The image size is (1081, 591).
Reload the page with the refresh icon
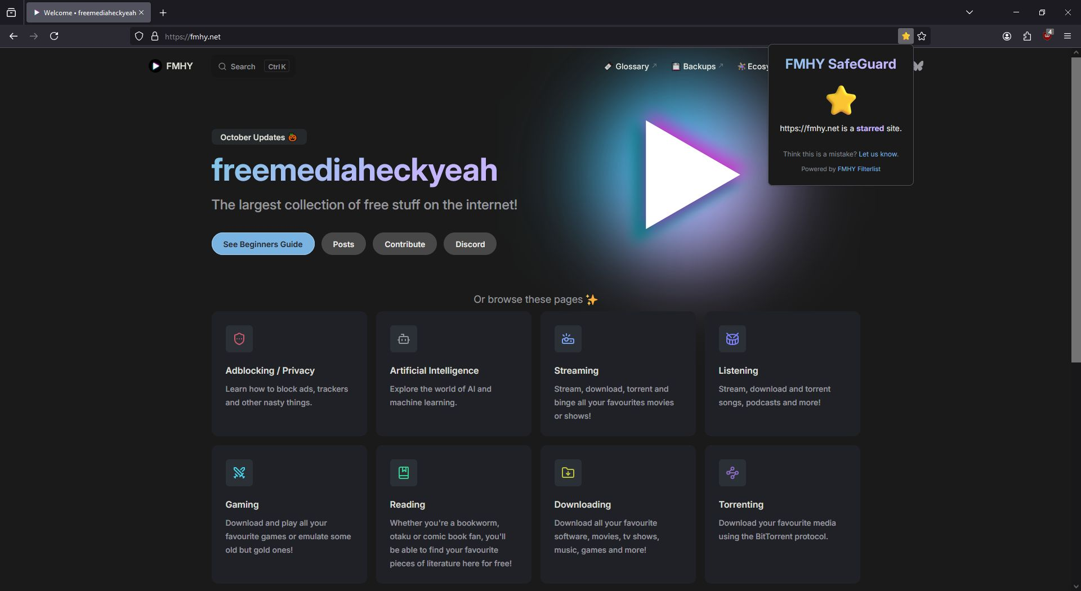pyautogui.click(x=54, y=36)
